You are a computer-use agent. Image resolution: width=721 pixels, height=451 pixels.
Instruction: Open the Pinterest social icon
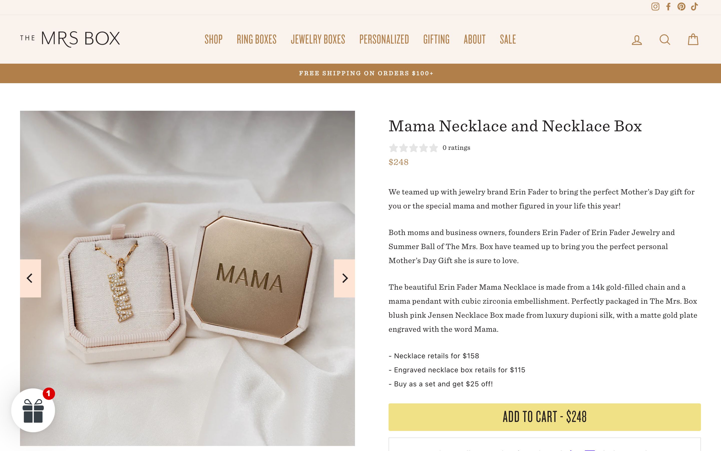pos(681,6)
